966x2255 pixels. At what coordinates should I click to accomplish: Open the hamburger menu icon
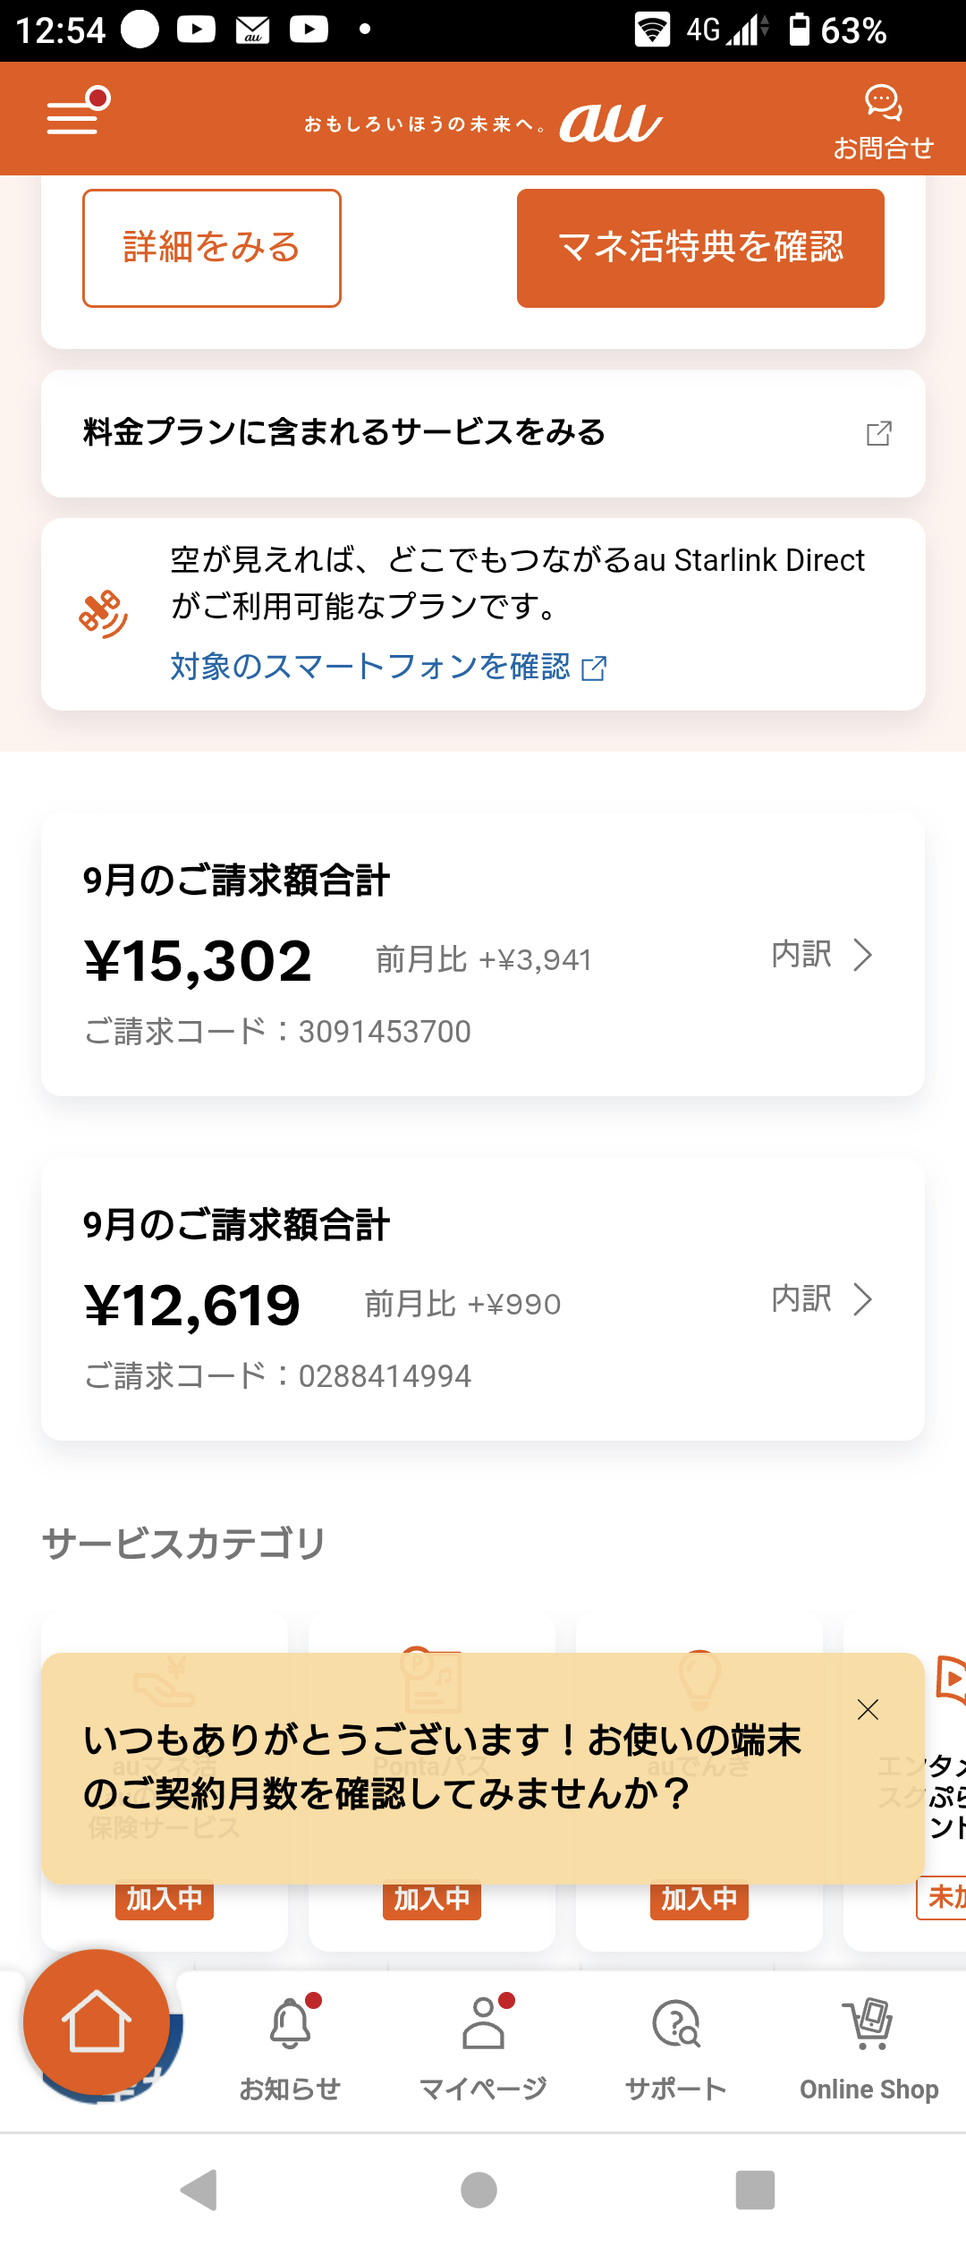coord(75,115)
